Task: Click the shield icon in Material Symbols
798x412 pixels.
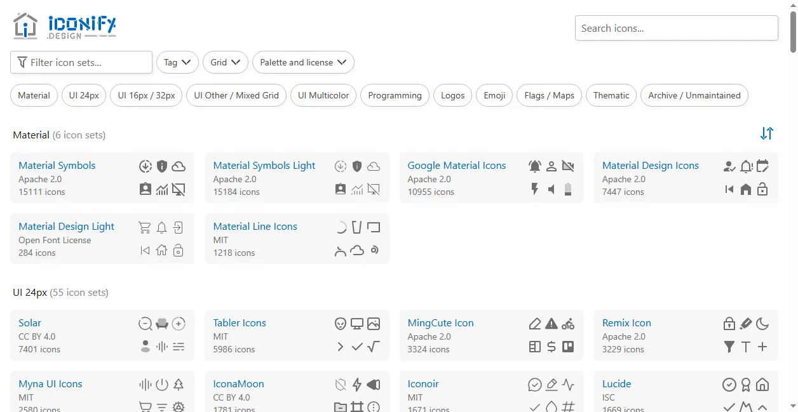Action: (x=162, y=166)
